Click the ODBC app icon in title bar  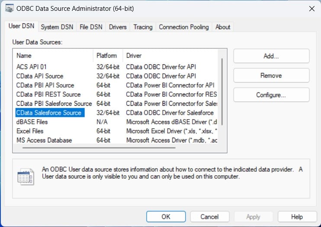9,9
